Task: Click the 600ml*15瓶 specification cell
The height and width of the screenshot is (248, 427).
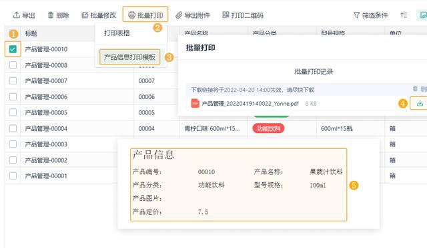Action: [x=336, y=128]
